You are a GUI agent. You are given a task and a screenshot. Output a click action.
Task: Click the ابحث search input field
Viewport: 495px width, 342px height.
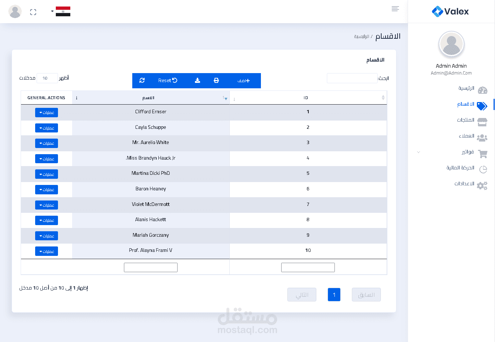(x=352, y=78)
